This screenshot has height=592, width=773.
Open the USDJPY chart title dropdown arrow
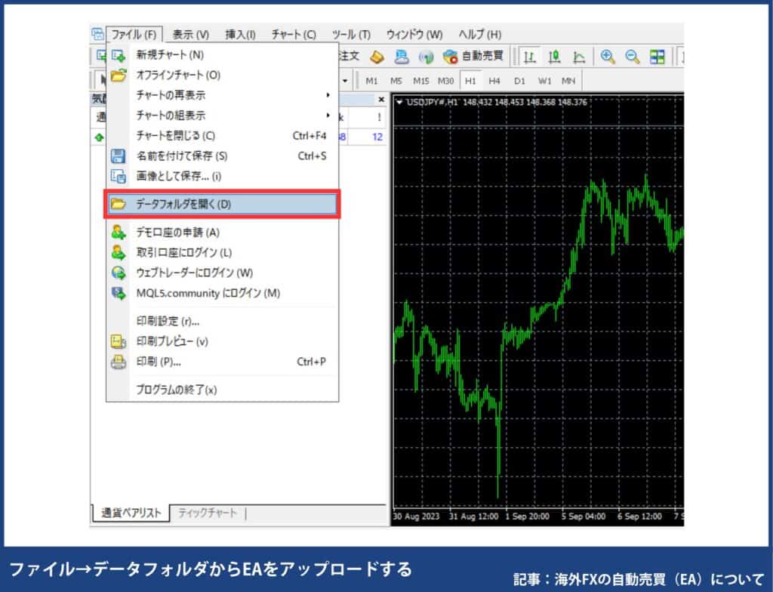click(400, 102)
